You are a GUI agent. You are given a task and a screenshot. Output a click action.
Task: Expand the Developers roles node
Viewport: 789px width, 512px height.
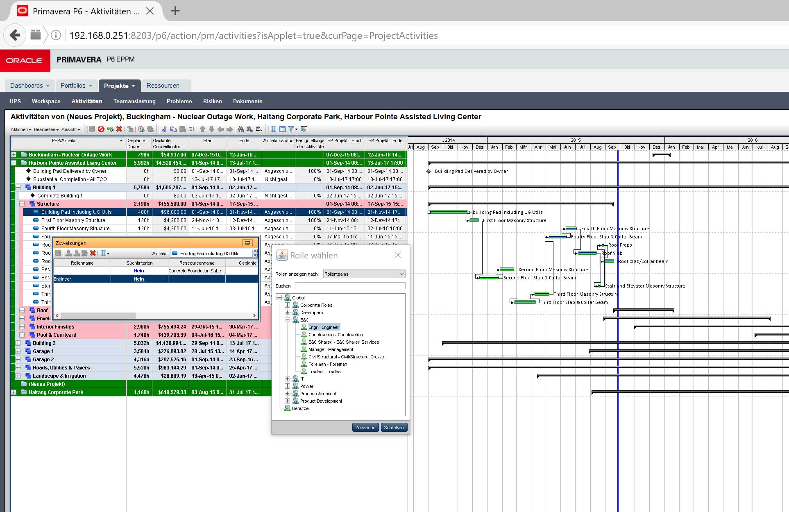[x=288, y=313]
